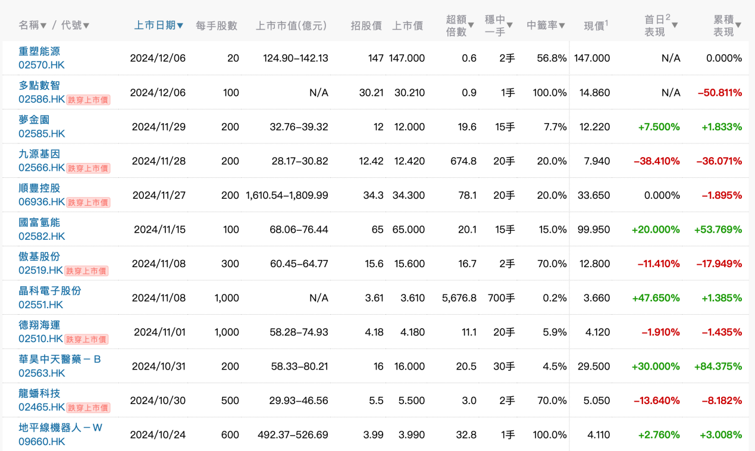Click 跌穿上市價 tag beside 02510.HK

tap(87, 339)
